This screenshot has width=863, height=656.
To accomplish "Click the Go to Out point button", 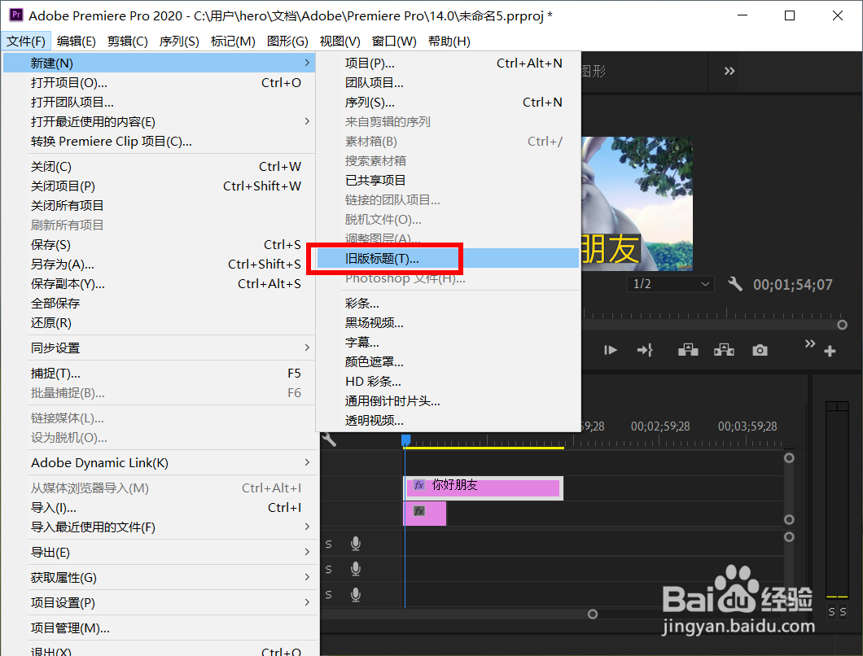I will click(645, 350).
